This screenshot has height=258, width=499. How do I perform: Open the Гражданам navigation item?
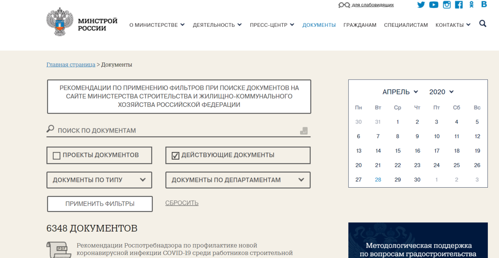tap(360, 25)
